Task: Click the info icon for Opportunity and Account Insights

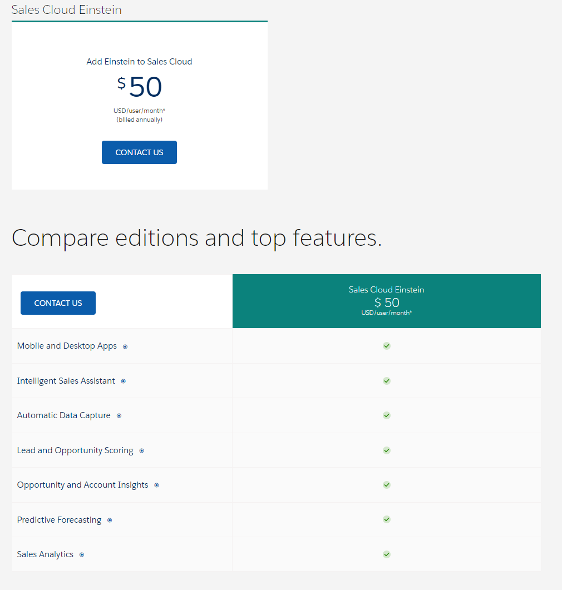Action: pyautogui.click(x=156, y=485)
